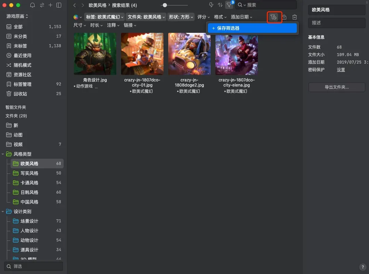This screenshot has width=369, height=274.
Task: Select the 日韩风格 folder
Action: (x=37, y=192)
